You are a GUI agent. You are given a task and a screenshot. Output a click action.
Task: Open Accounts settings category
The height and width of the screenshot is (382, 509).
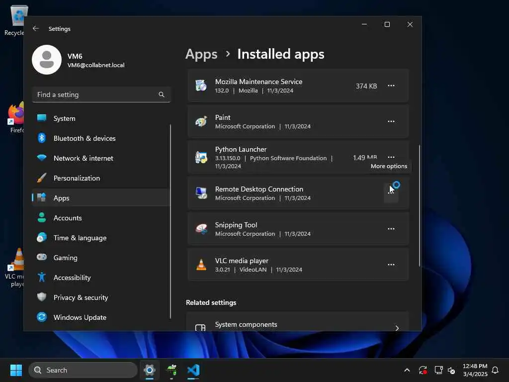101,218
